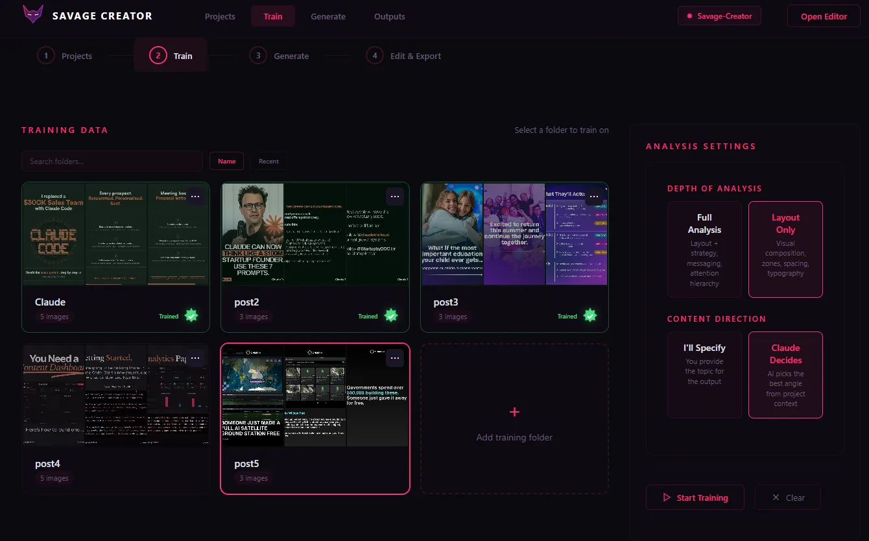Open the options menu on post5
The image size is (869, 541).
click(x=395, y=357)
